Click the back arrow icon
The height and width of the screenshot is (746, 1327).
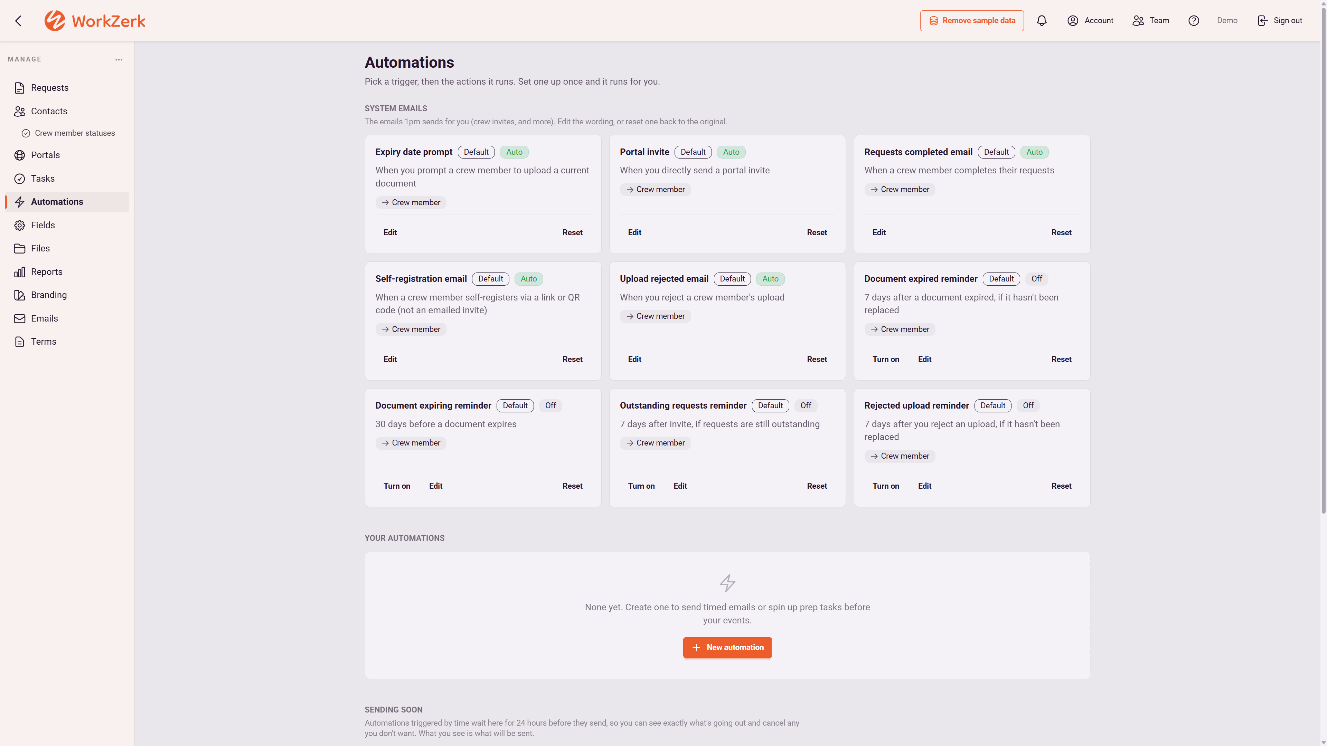19,21
